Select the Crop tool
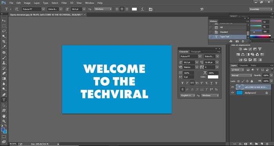This screenshot has height=146, width=274. (x=4, y=41)
